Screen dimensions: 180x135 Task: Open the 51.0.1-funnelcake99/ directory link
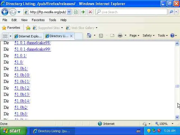[33, 49]
